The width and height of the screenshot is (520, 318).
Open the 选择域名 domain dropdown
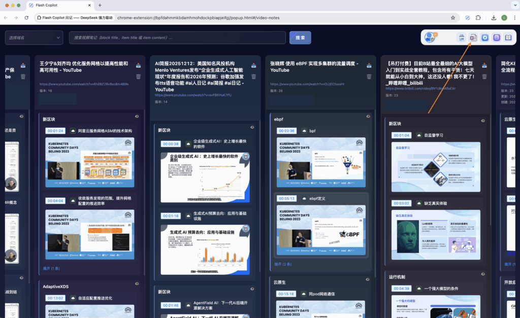coord(34,38)
